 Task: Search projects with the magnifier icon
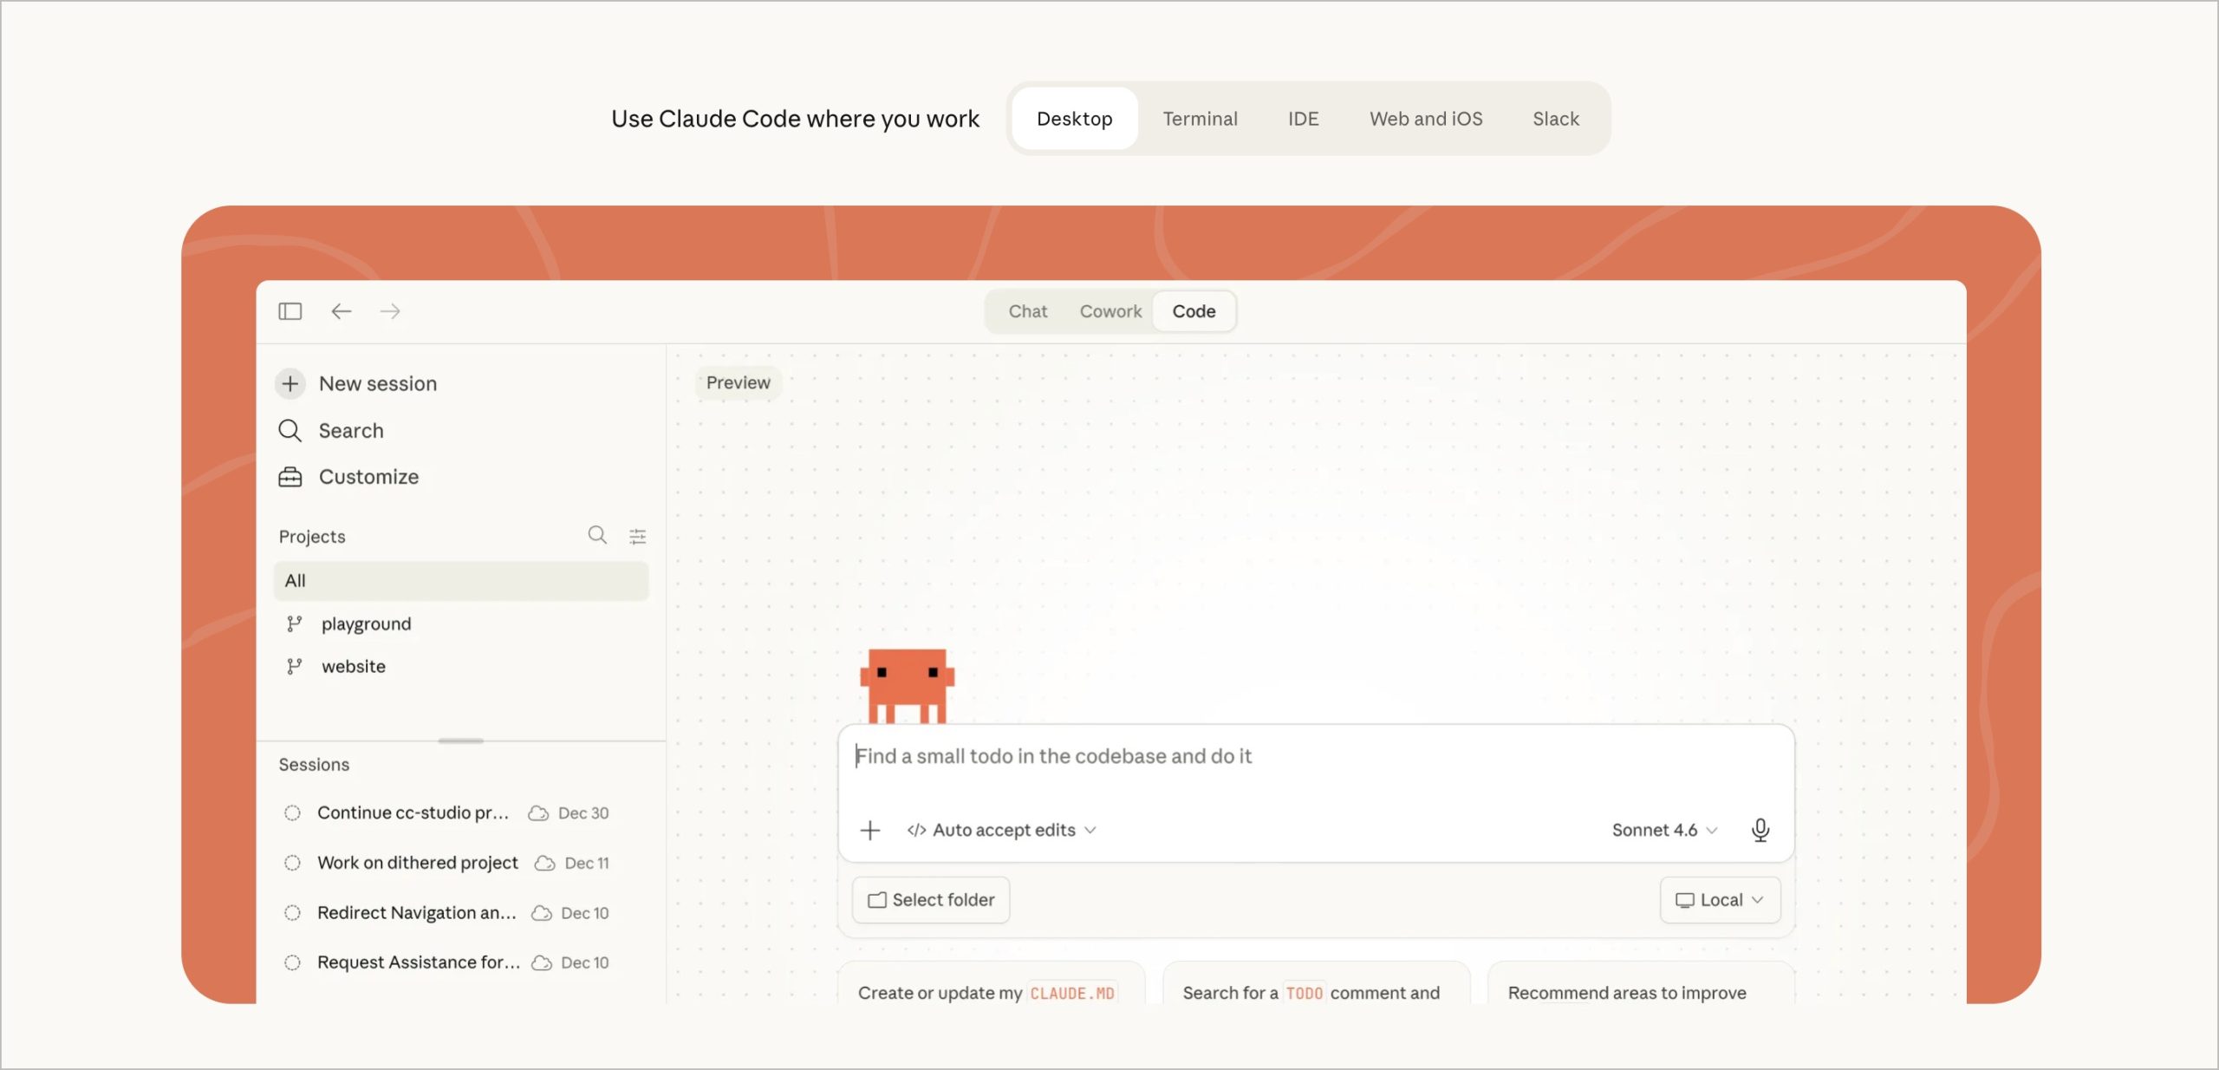pos(597,535)
